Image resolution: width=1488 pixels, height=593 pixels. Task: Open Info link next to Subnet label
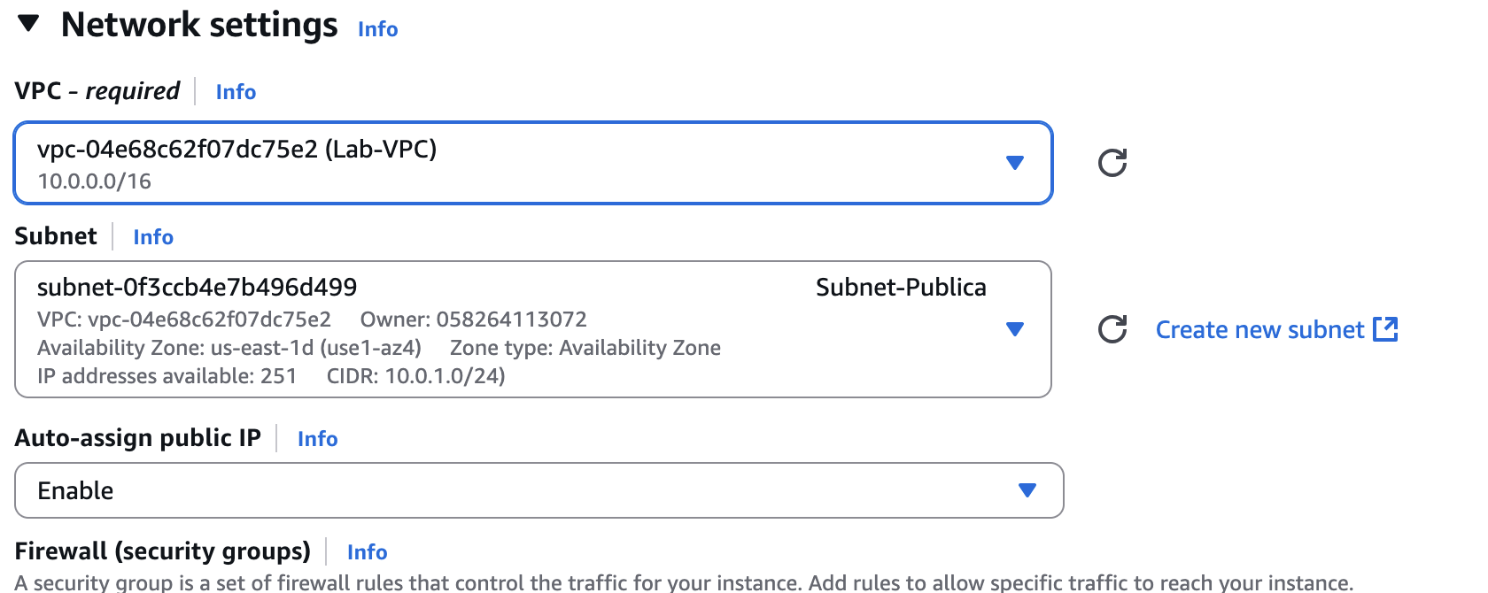pyautogui.click(x=153, y=237)
